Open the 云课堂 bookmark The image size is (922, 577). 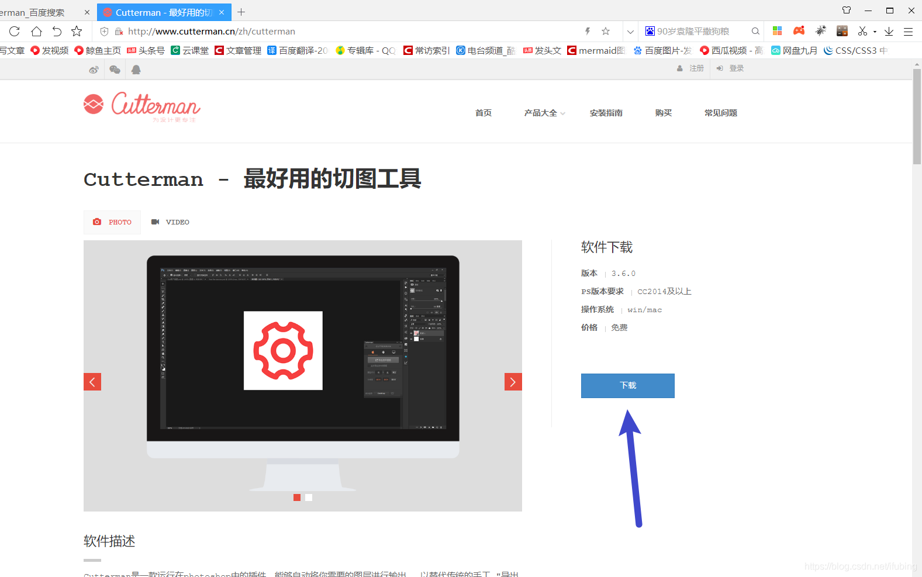(190, 51)
